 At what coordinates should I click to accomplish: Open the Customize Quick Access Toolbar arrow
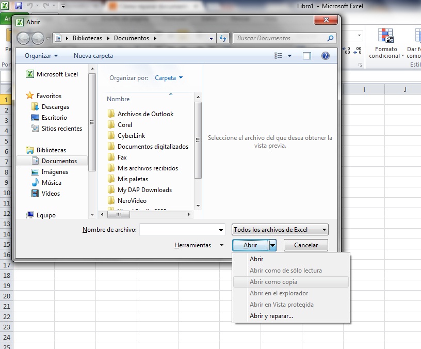(63, 6)
